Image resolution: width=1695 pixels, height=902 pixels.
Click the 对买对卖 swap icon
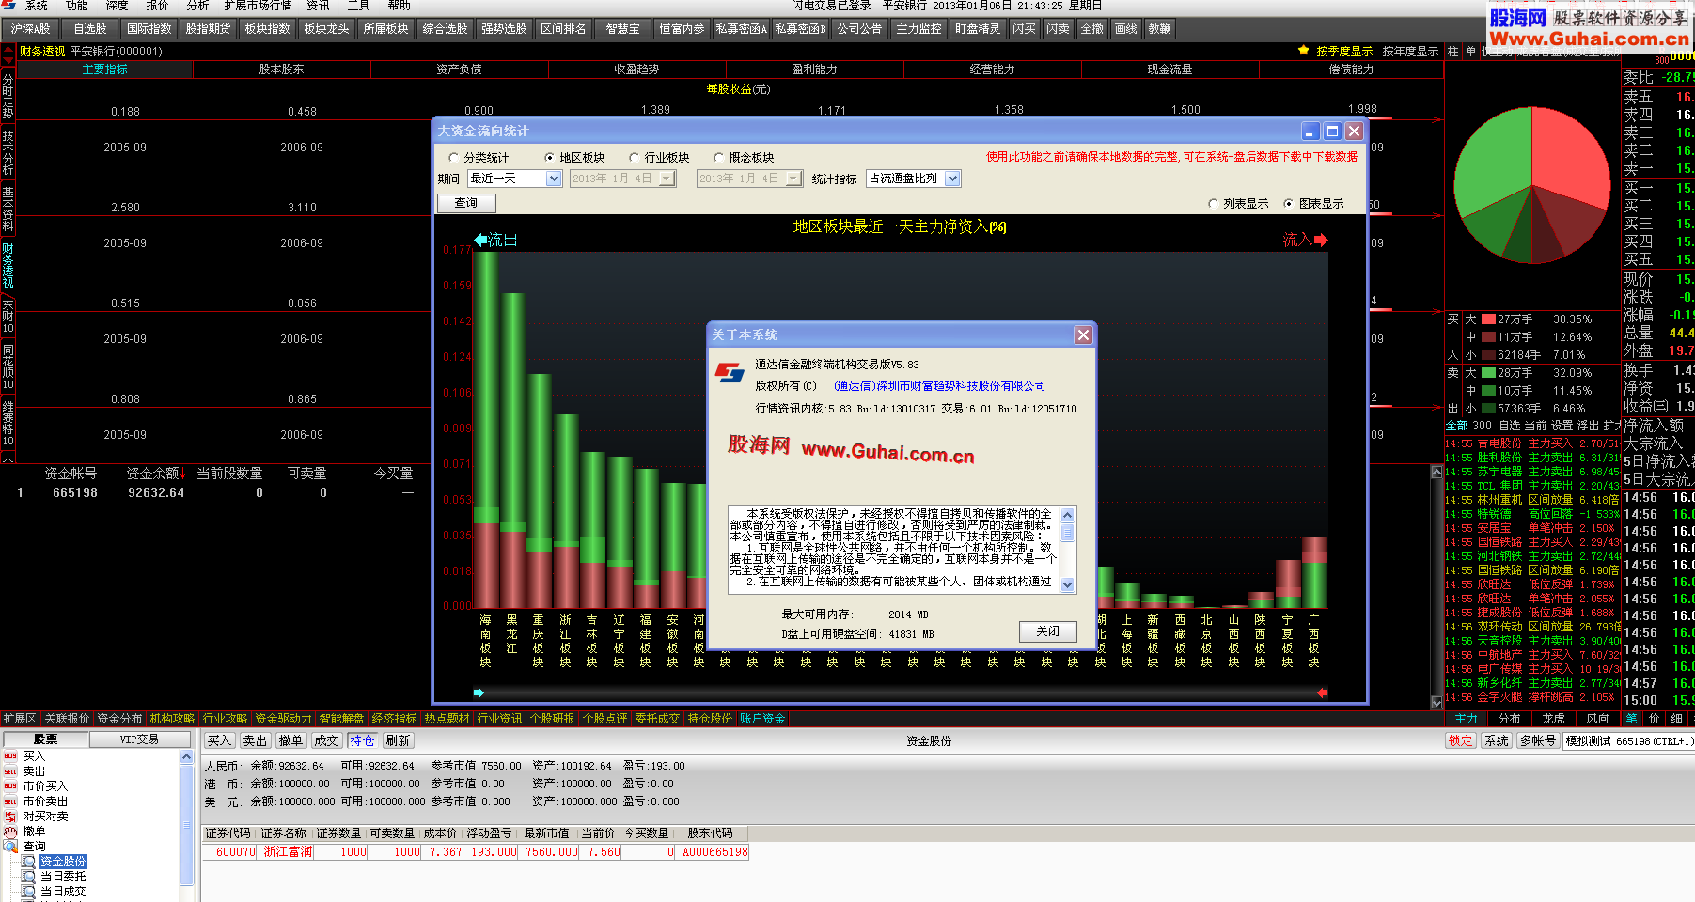tap(10, 816)
